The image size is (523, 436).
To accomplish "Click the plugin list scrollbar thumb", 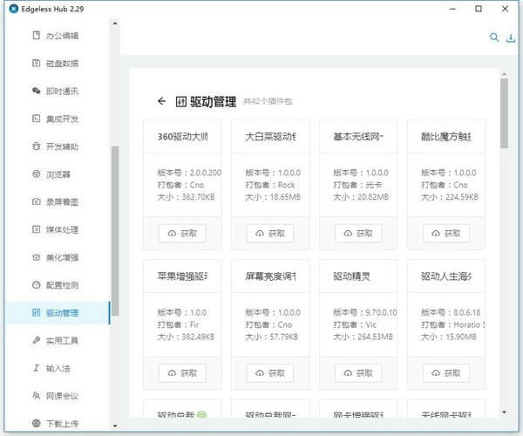I will (x=504, y=113).
